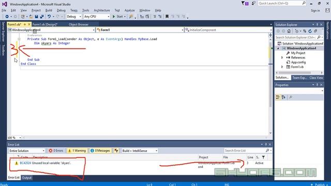Screen dimensions: 331x186
Task: Collapse the WindowsApplication4 project node
Action: (x=278, y=48)
